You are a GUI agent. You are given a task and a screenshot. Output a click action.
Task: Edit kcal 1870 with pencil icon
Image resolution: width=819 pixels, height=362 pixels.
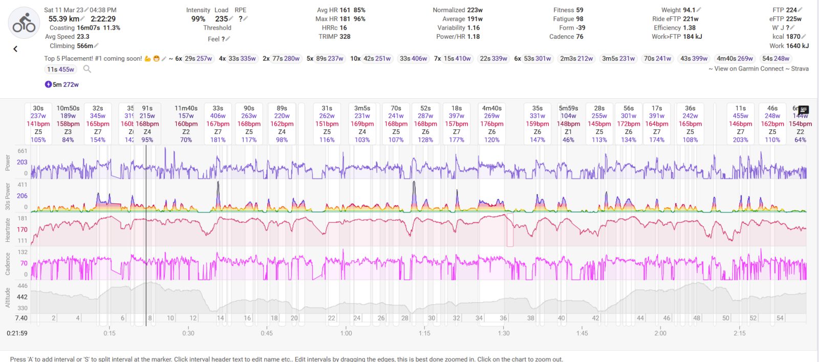[804, 37]
